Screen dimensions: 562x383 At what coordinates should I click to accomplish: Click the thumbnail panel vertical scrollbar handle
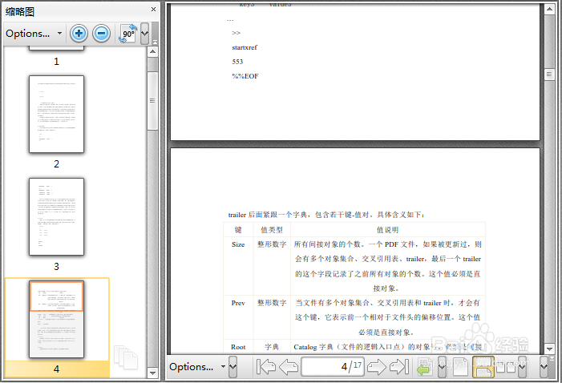(152, 101)
